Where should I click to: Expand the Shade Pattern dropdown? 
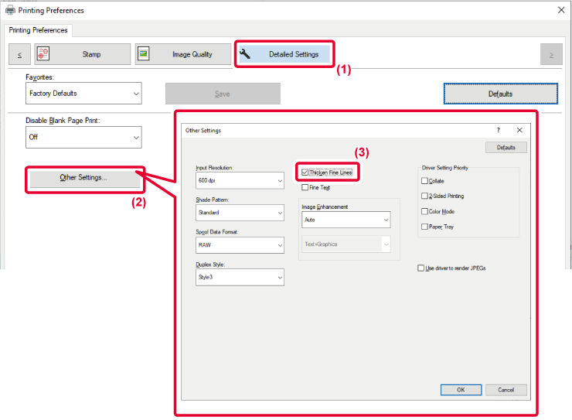tap(240, 213)
